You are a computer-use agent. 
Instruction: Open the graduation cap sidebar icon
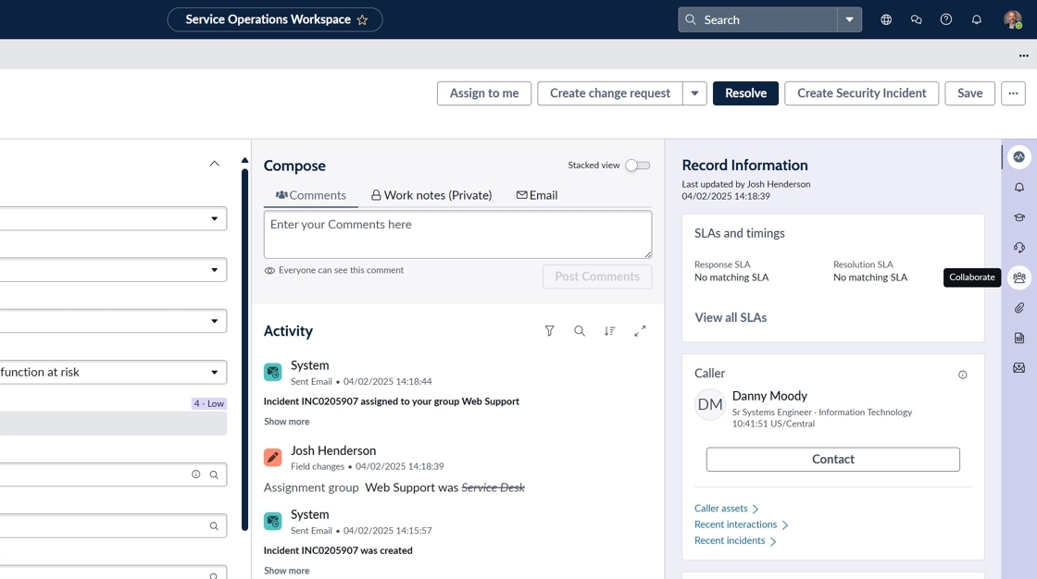1019,217
